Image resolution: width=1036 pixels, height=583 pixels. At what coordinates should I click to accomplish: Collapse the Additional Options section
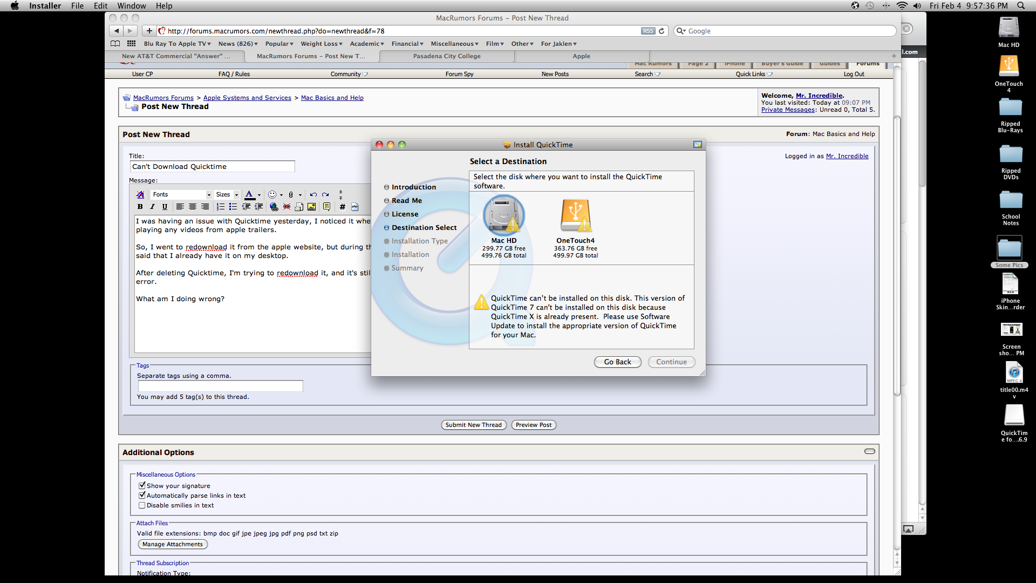[869, 451]
